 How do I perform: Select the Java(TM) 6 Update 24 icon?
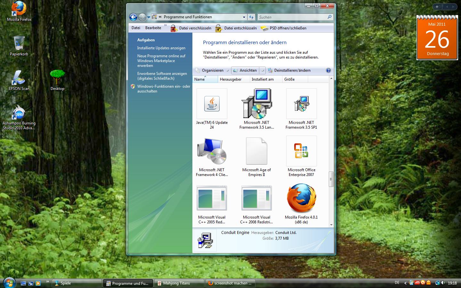tap(212, 104)
